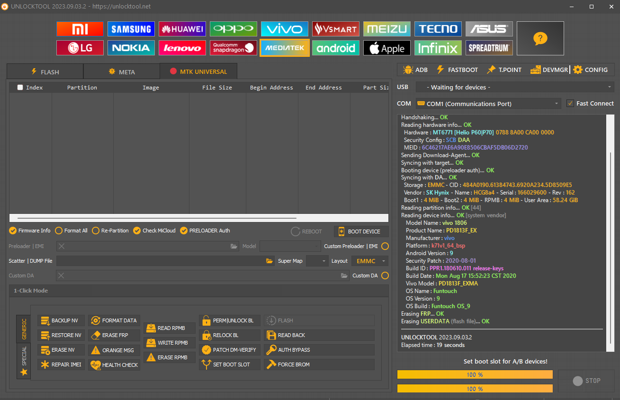
Task: Open the DEVMGR device manager
Action: 549,70
